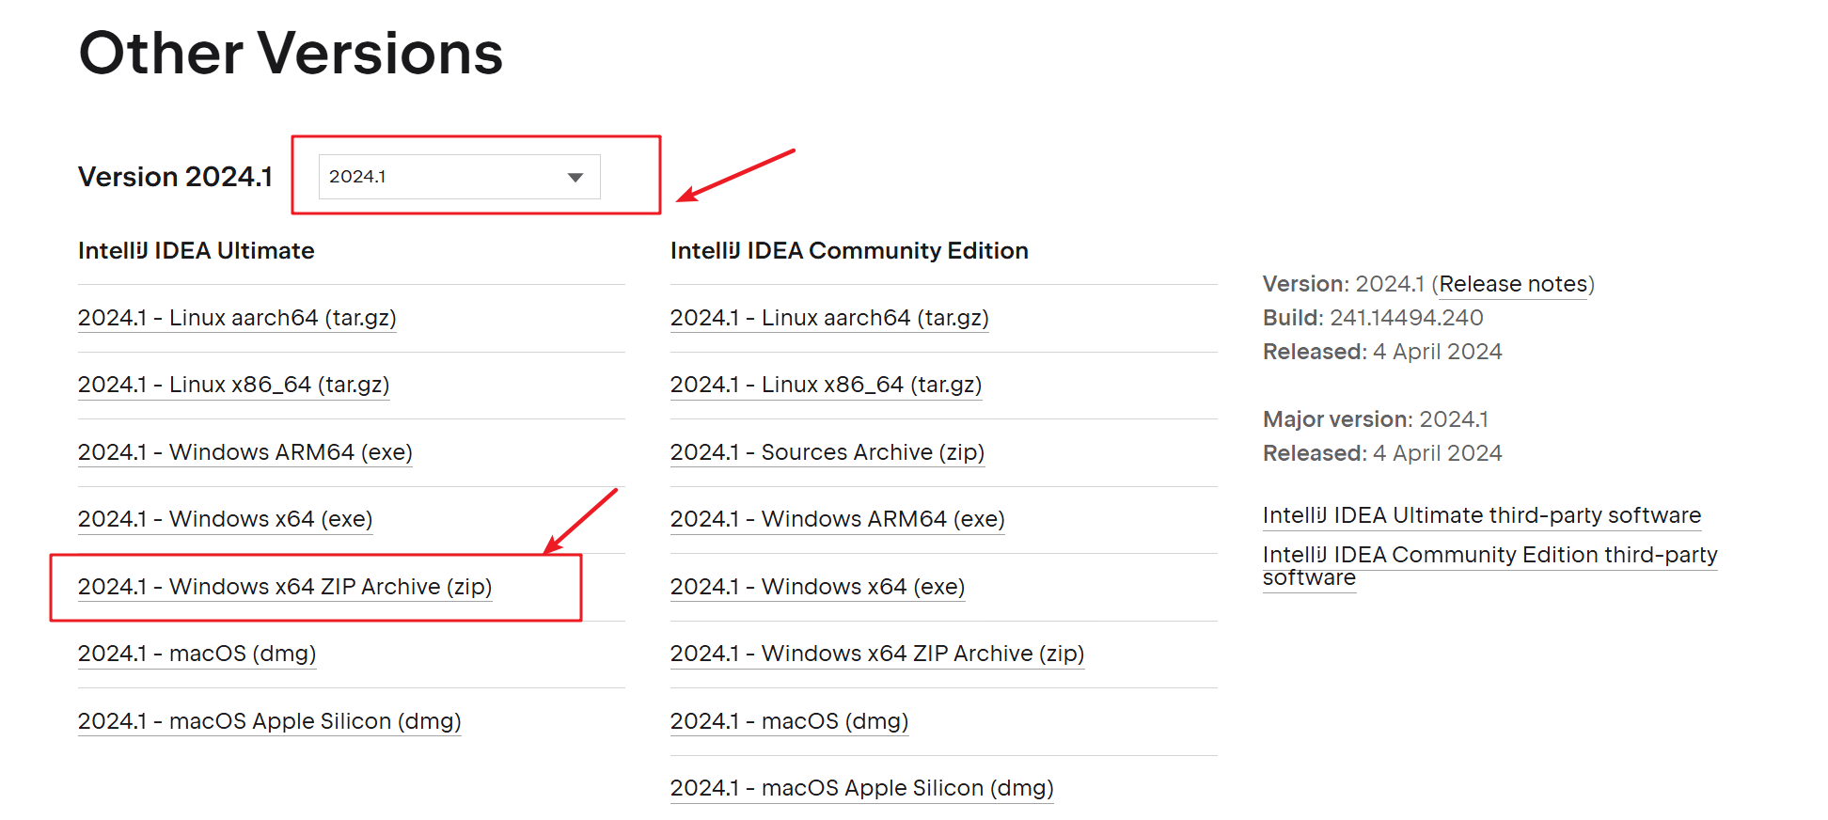Image resolution: width=1828 pixels, height=820 pixels.
Task: Download Ultimate Windows ARM64 exe
Action: pos(244,452)
